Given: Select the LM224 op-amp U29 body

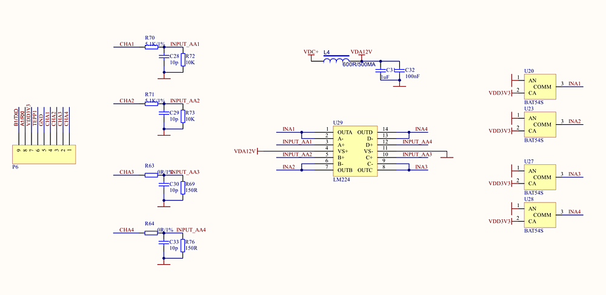Looking at the screenshot, I should pyautogui.click(x=355, y=151).
